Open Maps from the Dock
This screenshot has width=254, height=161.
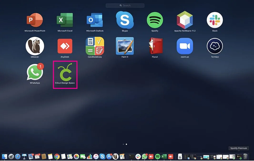(x=70, y=157)
